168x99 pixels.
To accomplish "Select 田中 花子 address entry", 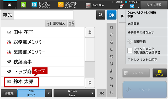I will tap(43, 32).
